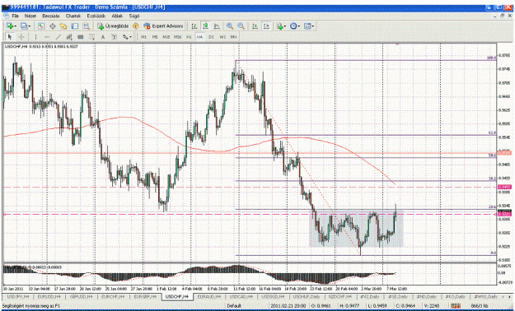This screenshot has width=515, height=311.
Task: Toggle the Expert Advisors button
Action: (x=163, y=26)
